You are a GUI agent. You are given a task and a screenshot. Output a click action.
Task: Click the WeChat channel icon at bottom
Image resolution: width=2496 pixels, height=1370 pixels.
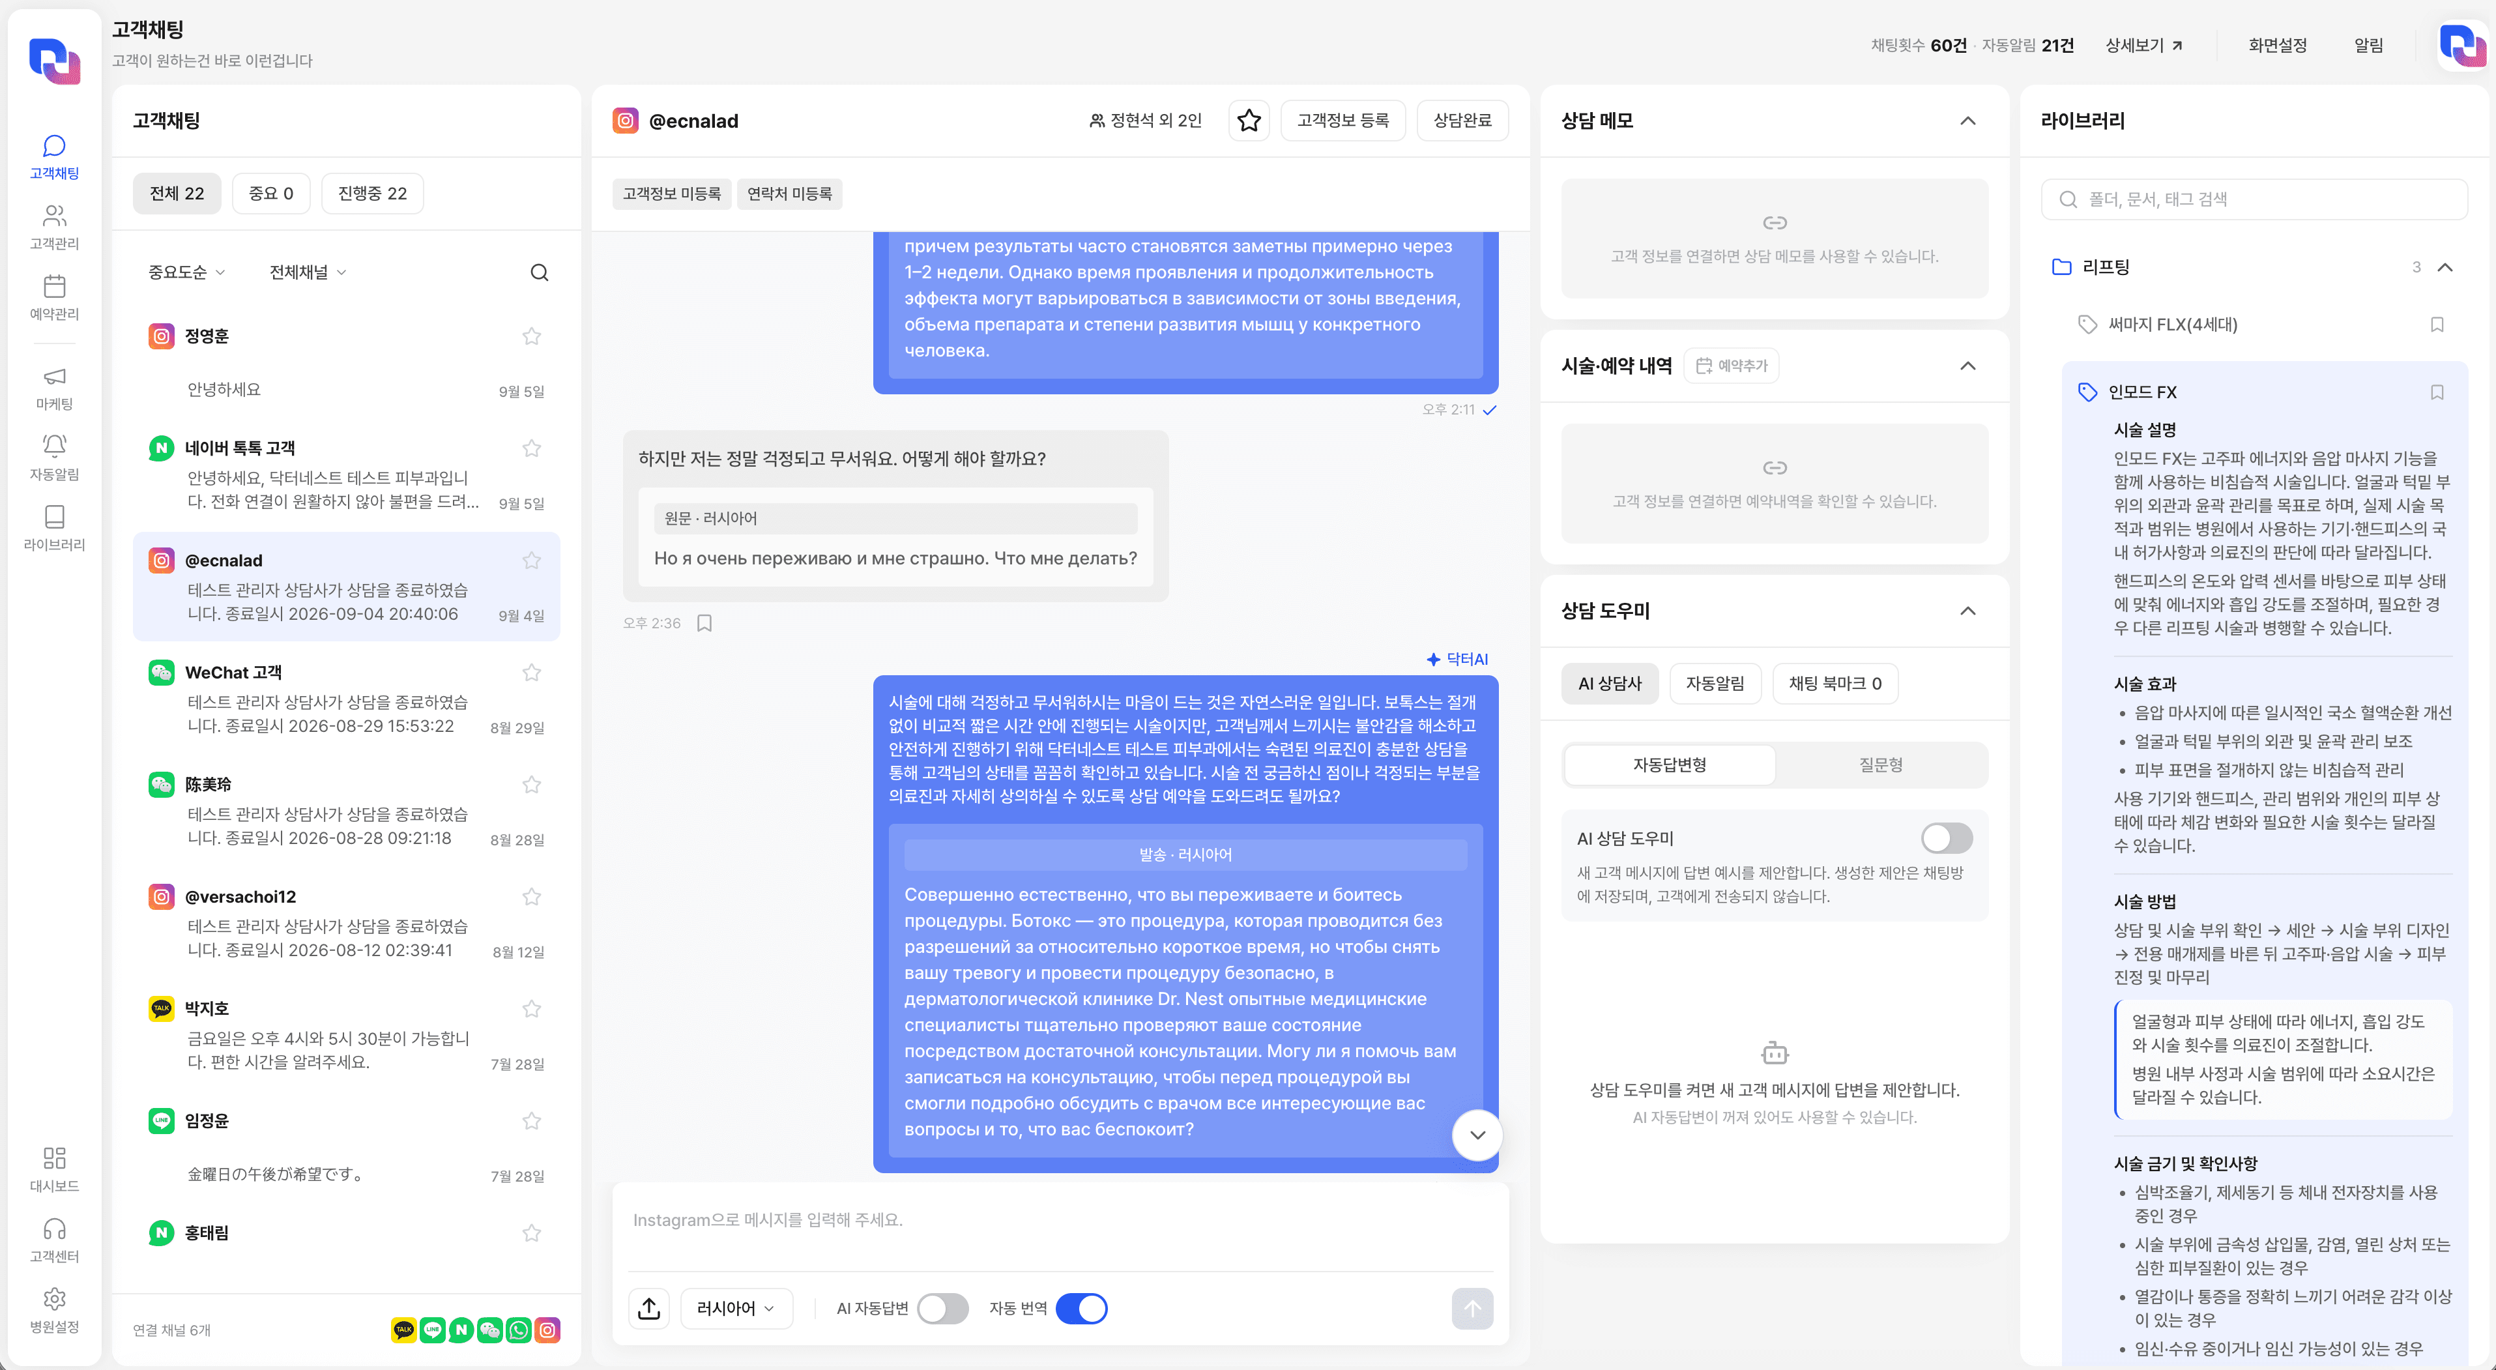489,1330
